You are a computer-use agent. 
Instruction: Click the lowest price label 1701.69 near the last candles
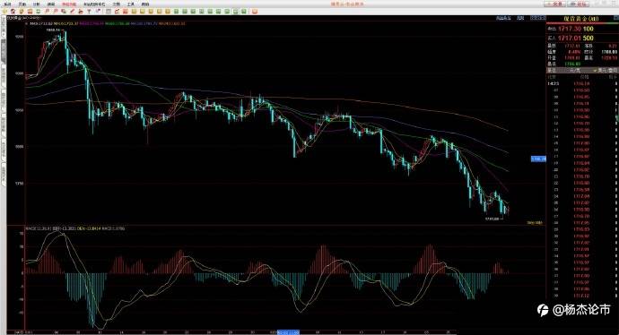click(492, 219)
